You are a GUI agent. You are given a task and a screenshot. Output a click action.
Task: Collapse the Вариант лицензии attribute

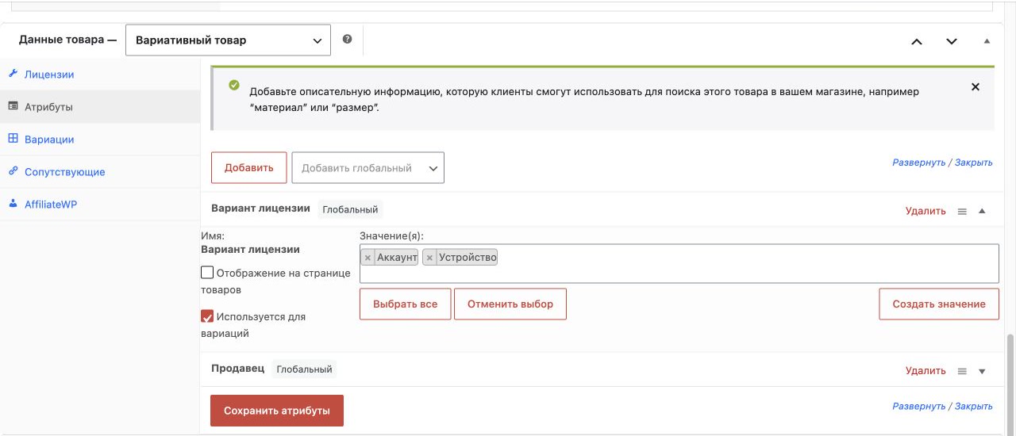(982, 211)
